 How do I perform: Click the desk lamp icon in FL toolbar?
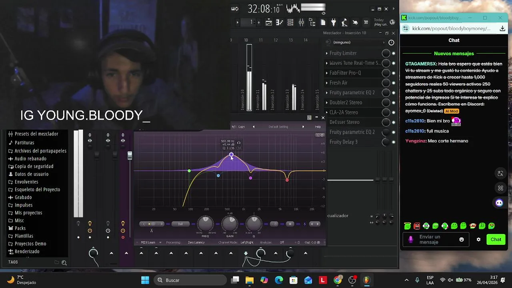(x=344, y=22)
